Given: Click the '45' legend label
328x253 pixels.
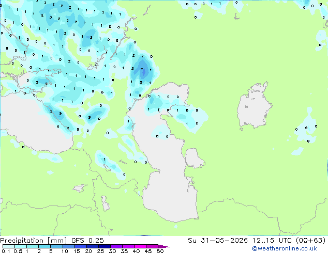Looking at the screenshot, I should 148,251.
